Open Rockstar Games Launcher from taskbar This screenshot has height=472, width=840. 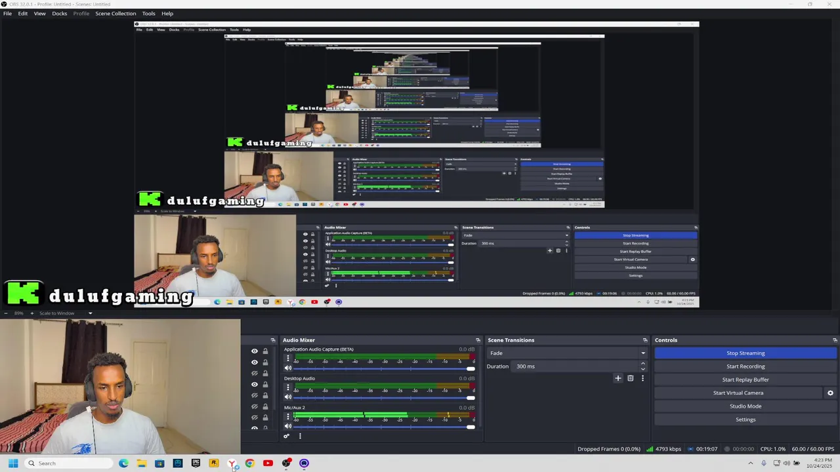point(213,463)
